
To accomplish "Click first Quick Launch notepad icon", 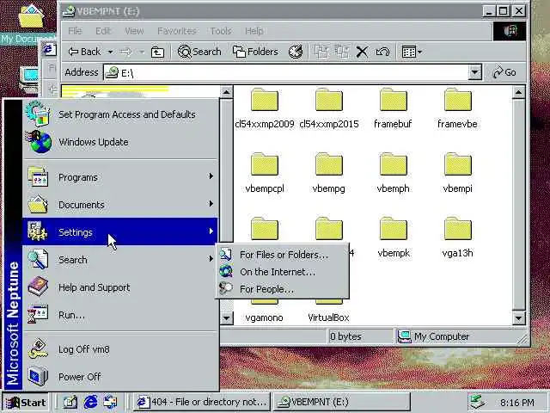I will pos(70,402).
